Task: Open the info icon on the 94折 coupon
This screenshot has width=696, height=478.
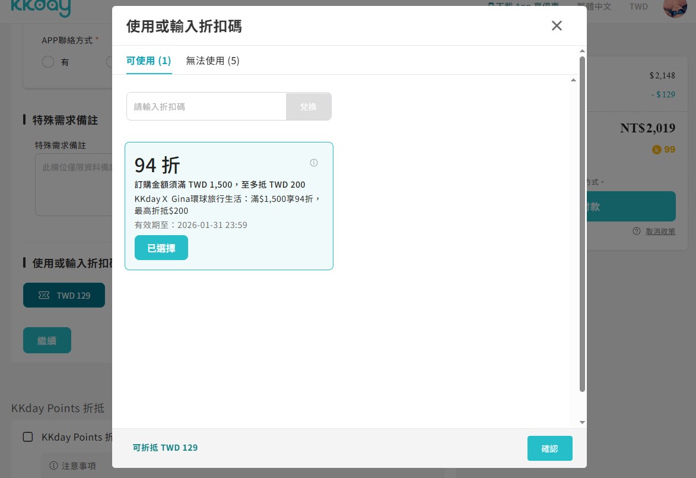Action: [x=313, y=162]
